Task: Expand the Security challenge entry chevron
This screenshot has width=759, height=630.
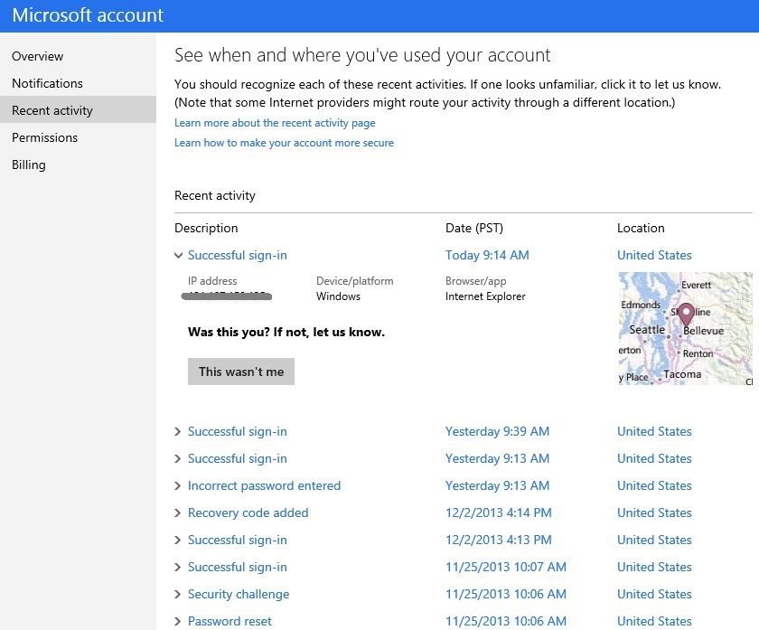Action: coord(178,595)
